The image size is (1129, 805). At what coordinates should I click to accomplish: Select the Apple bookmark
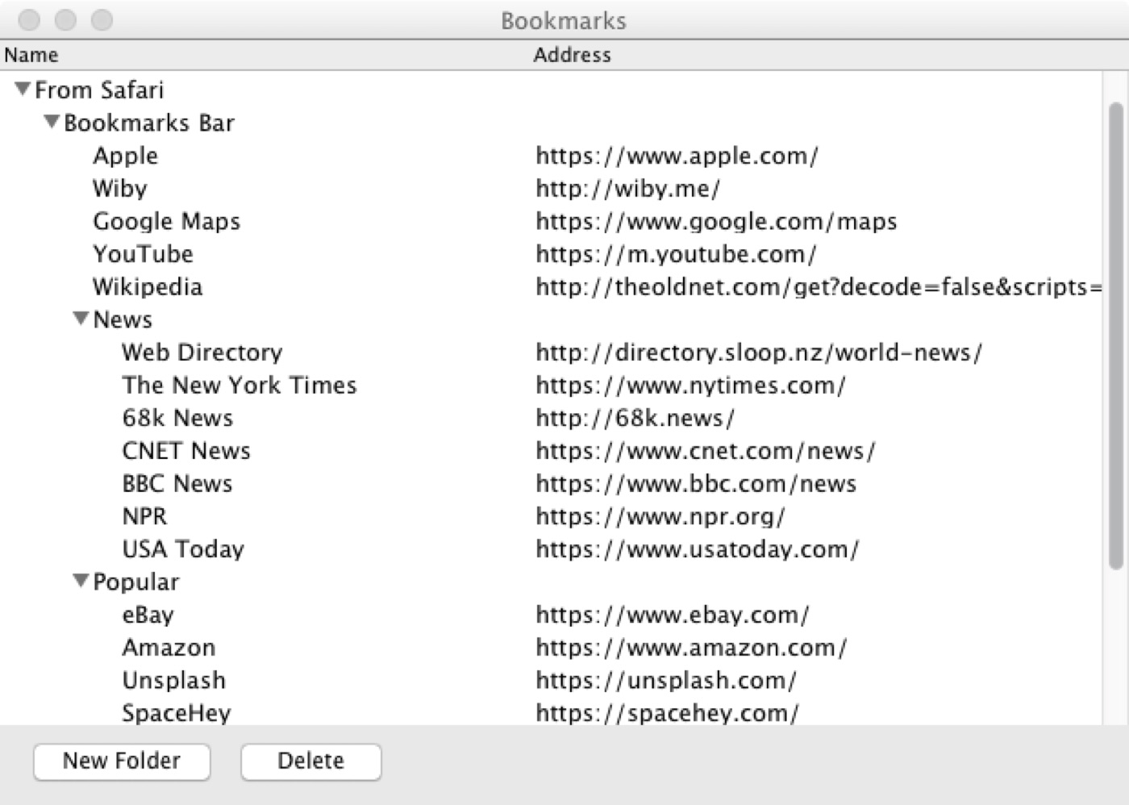pos(126,156)
